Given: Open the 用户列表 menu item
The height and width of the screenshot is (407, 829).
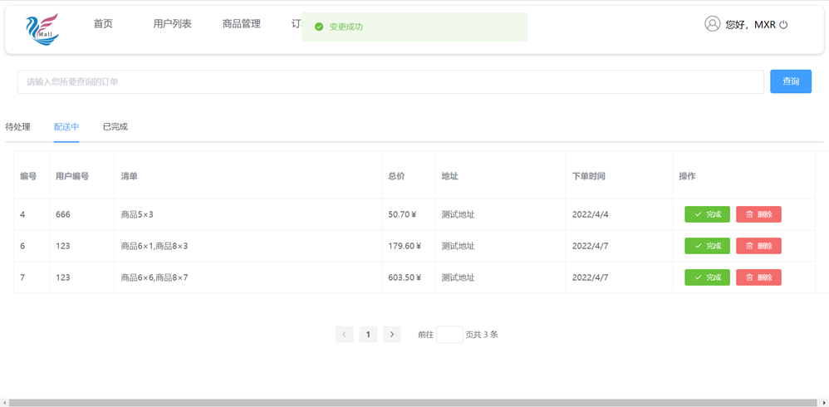Looking at the screenshot, I should tap(172, 24).
